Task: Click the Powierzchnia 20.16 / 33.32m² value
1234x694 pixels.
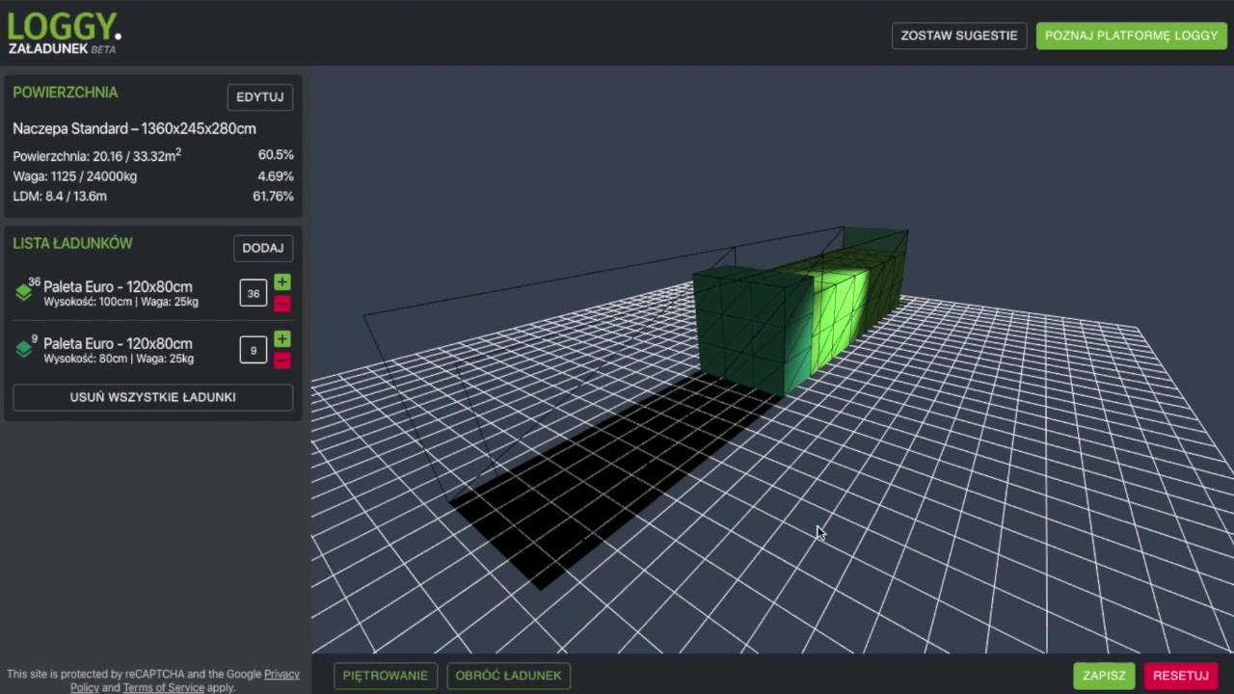Action: [x=96, y=155]
